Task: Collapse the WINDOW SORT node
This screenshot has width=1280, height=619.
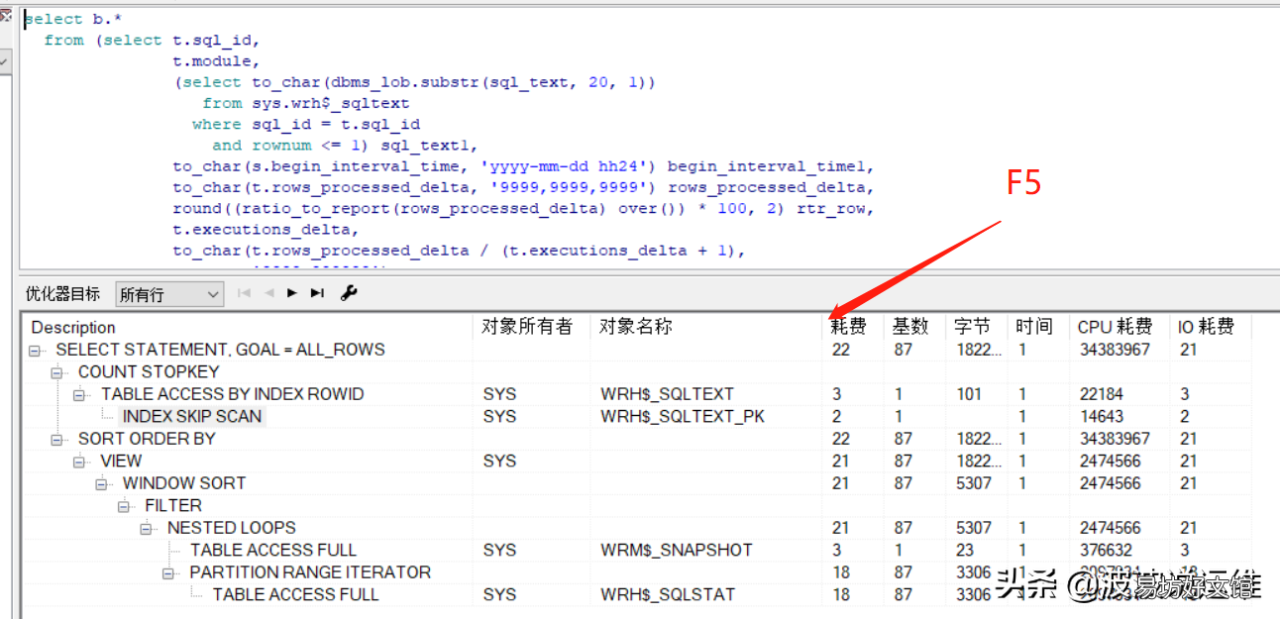Action: click(x=103, y=483)
